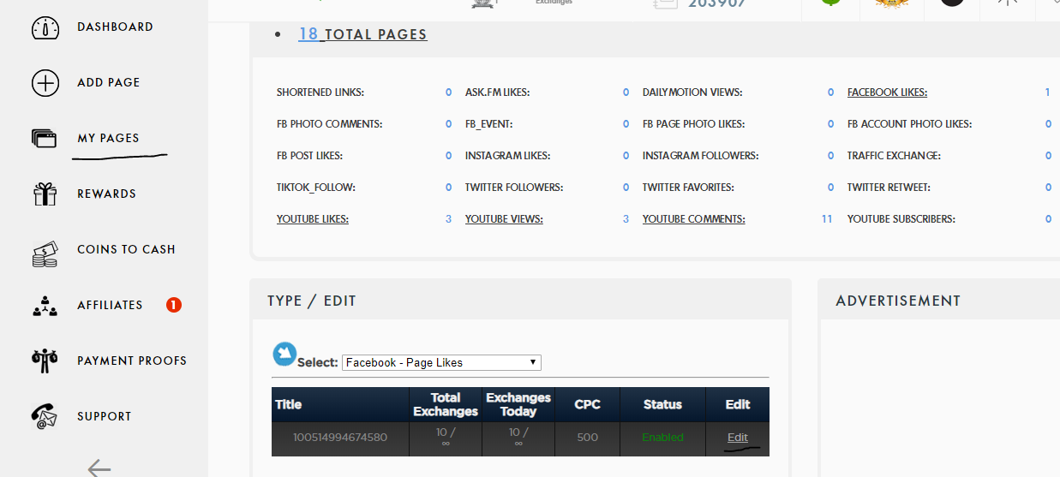1060x477 pixels.
Task: Click the blue arrow icon beside Select
Action: click(x=284, y=354)
